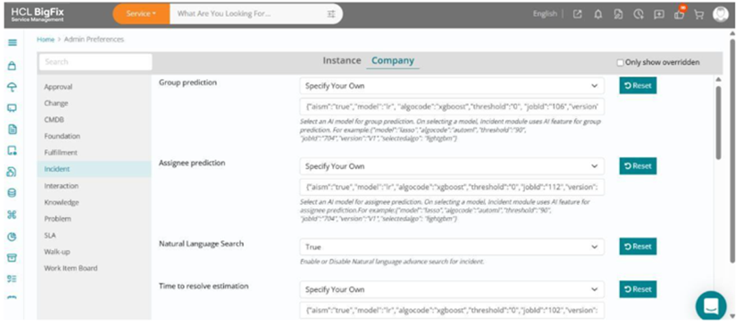743x327 pixels.
Task: Reset the Assignee prediction setting
Action: [x=638, y=167]
